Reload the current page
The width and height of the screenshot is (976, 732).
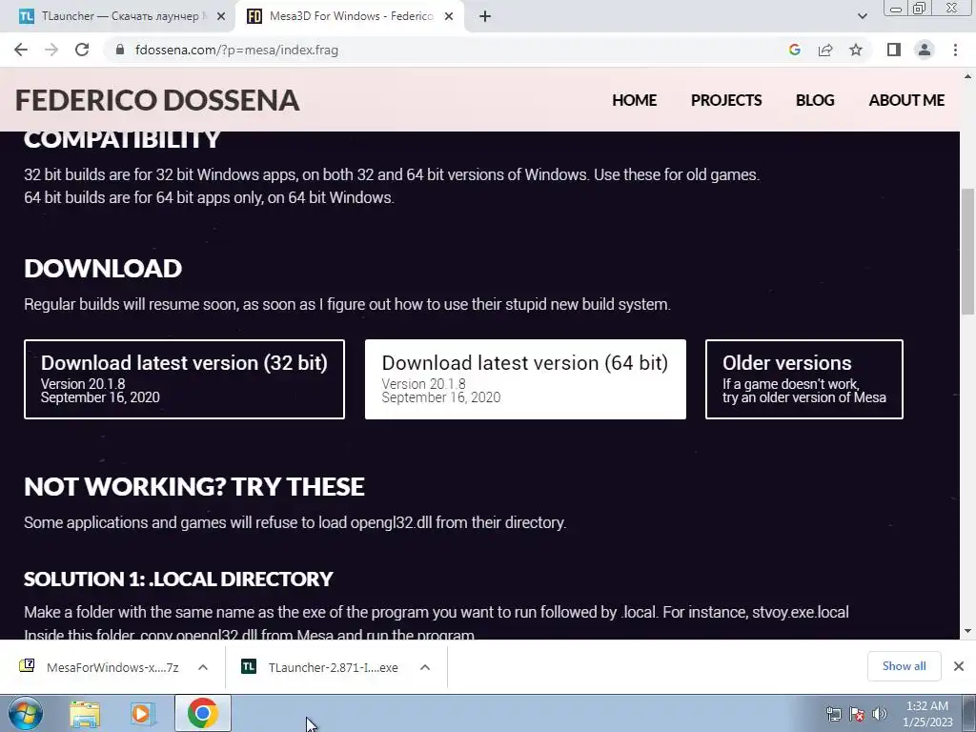tap(82, 50)
